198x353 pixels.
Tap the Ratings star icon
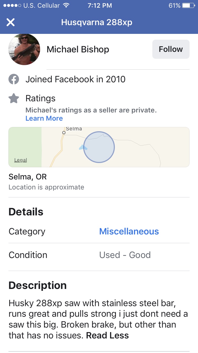click(x=14, y=98)
